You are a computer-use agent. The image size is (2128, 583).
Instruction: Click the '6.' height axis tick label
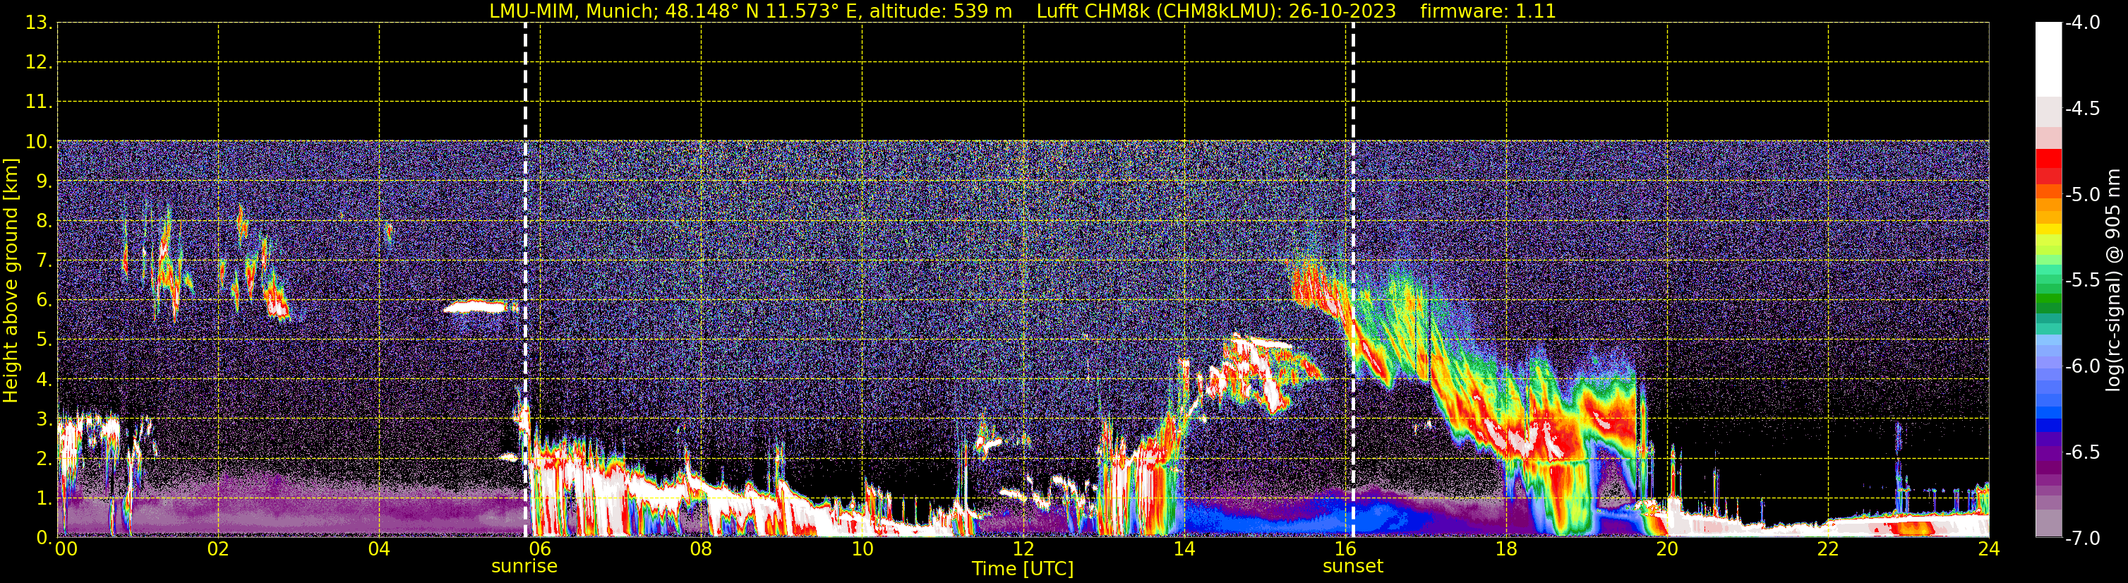[44, 301]
